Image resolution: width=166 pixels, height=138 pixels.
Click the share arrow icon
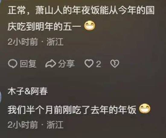tap(51, 64)
